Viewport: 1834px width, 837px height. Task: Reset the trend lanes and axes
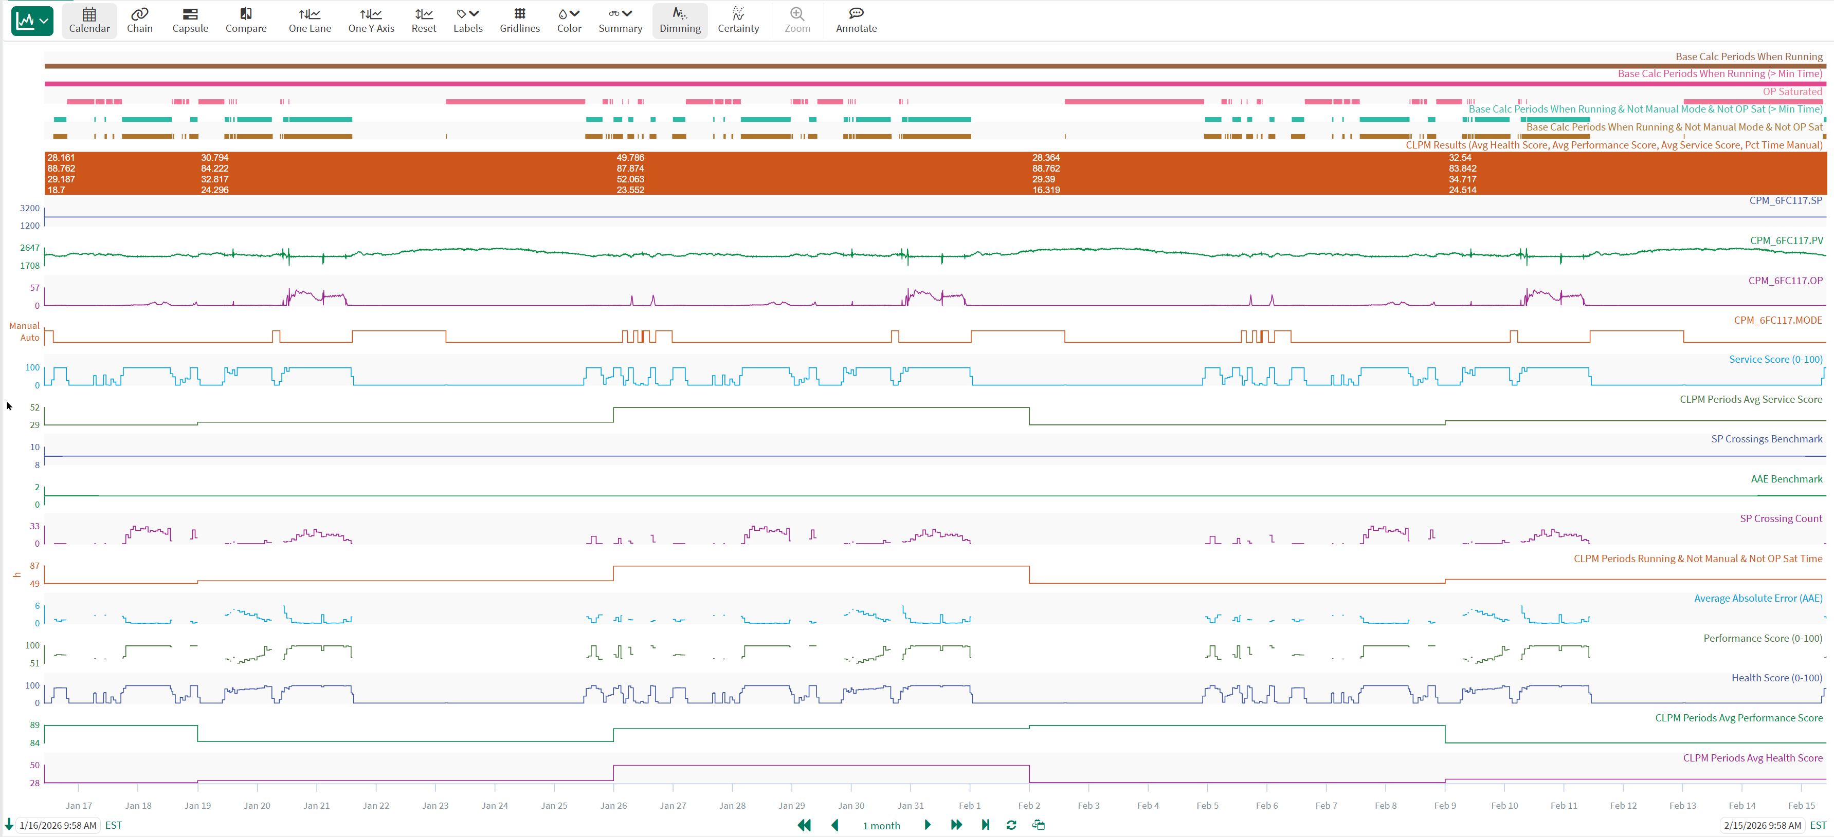click(x=424, y=21)
